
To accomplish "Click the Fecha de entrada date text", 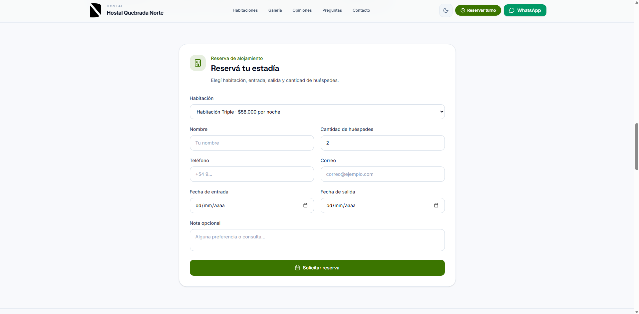I will [x=210, y=205].
